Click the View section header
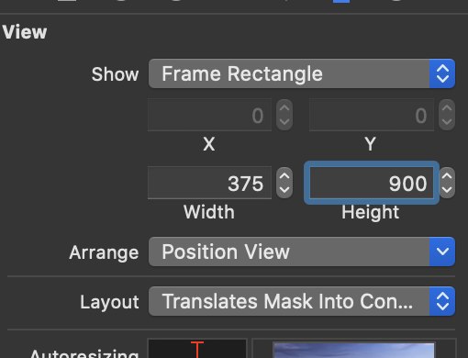This screenshot has height=358, width=468. coord(25,32)
